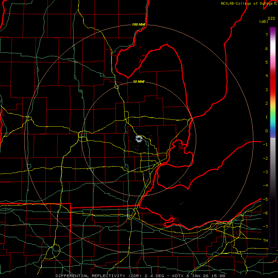The width and height of the screenshot is (278, 278).
Task: Click the -2 tick label on color scale
Action: [265, 158]
